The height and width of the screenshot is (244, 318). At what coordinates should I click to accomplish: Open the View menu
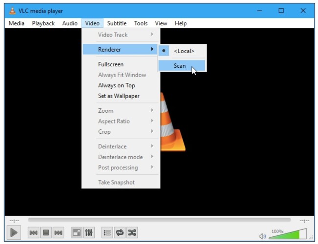(x=161, y=23)
